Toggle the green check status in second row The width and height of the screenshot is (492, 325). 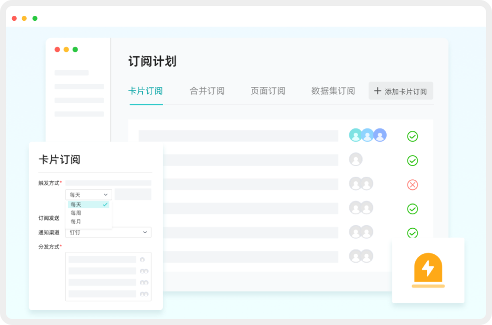(x=412, y=161)
